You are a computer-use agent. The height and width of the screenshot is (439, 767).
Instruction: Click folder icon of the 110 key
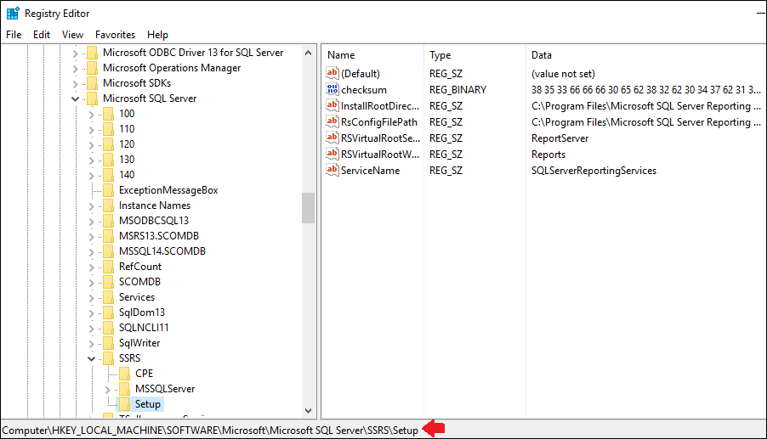click(x=108, y=129)
